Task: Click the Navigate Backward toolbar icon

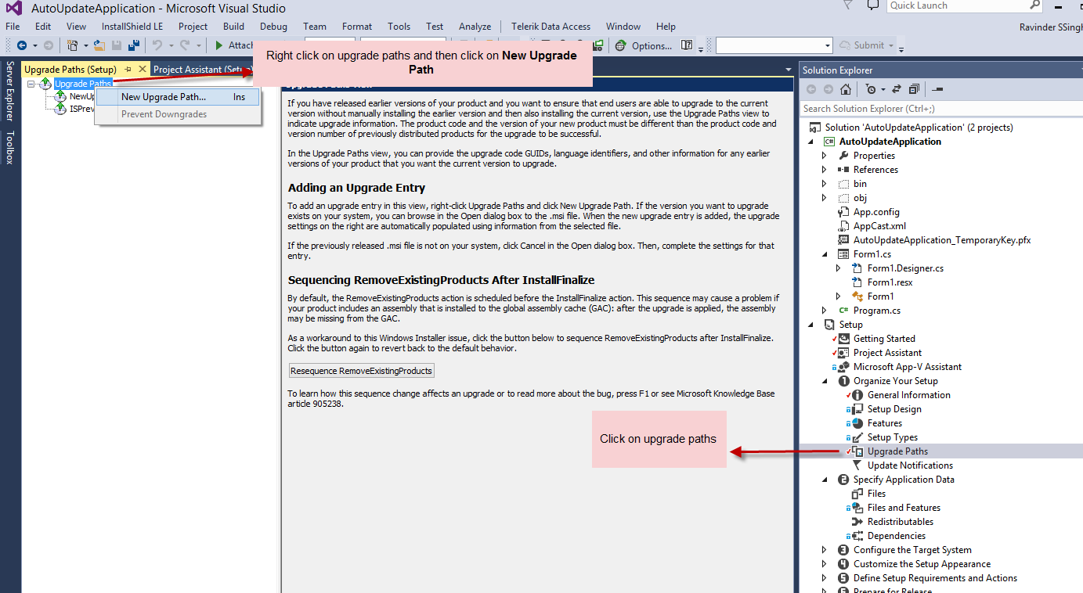Action: click(22, 45)
